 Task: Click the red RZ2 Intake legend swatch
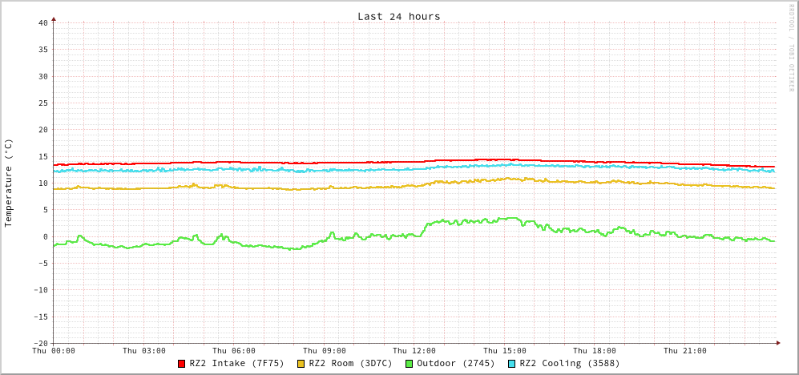point(182,364)
